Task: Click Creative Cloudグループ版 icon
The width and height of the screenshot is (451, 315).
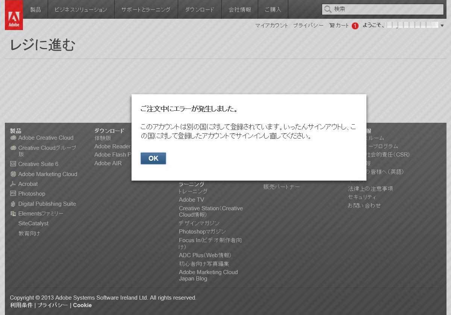Action: point(13,148)
